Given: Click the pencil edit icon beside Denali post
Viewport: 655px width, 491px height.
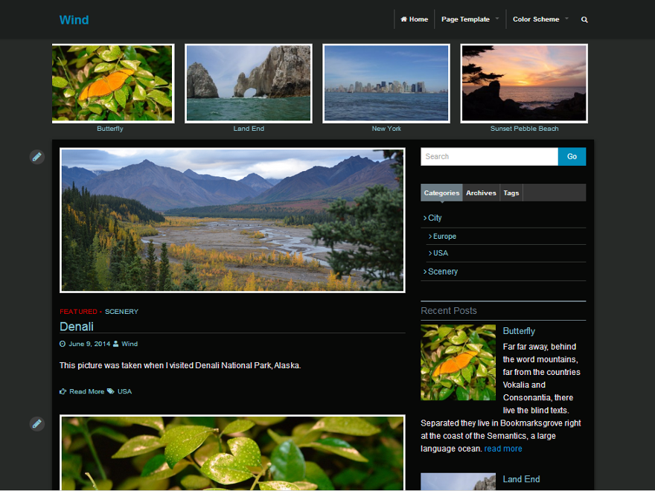Looking at the screenshot, I should point(37,157).
